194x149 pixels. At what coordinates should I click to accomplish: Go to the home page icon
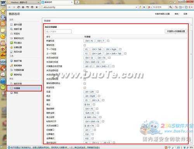coord(23,7)
